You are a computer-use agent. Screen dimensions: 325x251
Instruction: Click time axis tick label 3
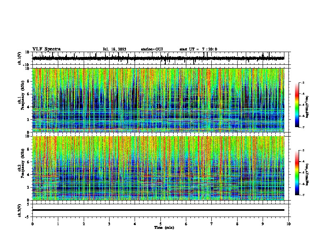(x=109, y=224)
